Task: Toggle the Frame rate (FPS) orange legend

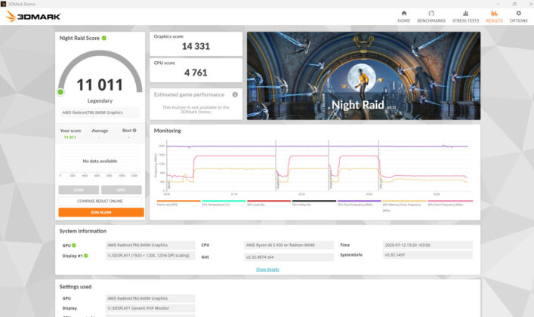Action: 178,203
